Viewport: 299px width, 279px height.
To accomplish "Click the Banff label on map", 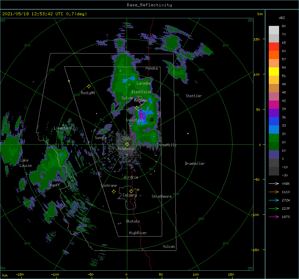I will [55, 185].
